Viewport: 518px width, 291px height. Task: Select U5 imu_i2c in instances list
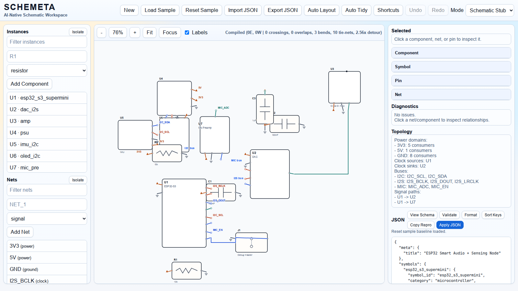click(x=47, y=144)
